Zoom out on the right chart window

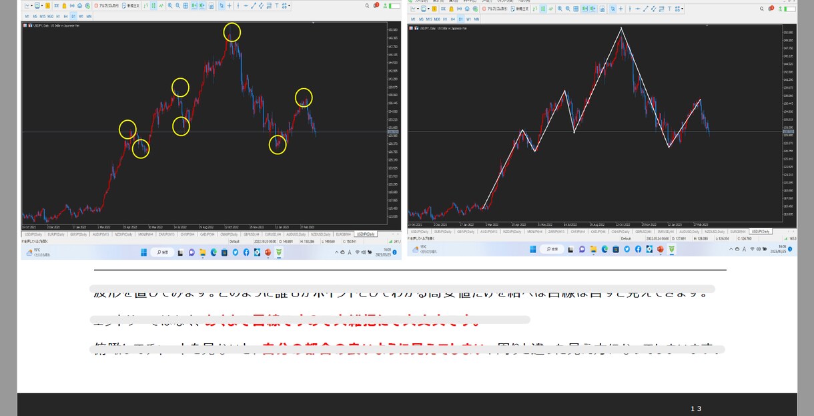pyautogui.click(x=568, y=9)
